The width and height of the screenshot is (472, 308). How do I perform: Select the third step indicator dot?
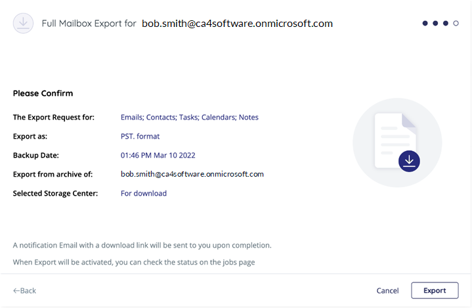pos(446,23)
